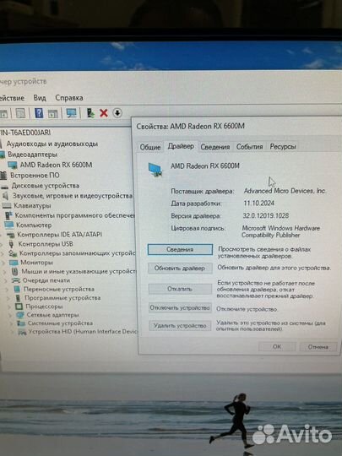Click the Клавиатуры keyboard icon
This screenshot has height=456, width=342.
point(7,206)
